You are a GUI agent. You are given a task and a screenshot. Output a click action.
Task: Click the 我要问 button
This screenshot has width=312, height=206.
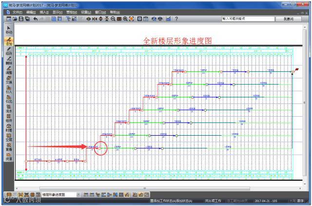point(289,19)
